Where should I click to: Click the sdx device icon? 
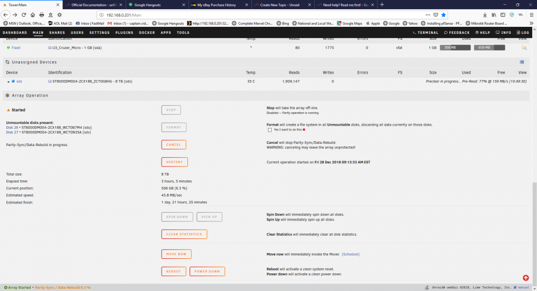(13, 81)
